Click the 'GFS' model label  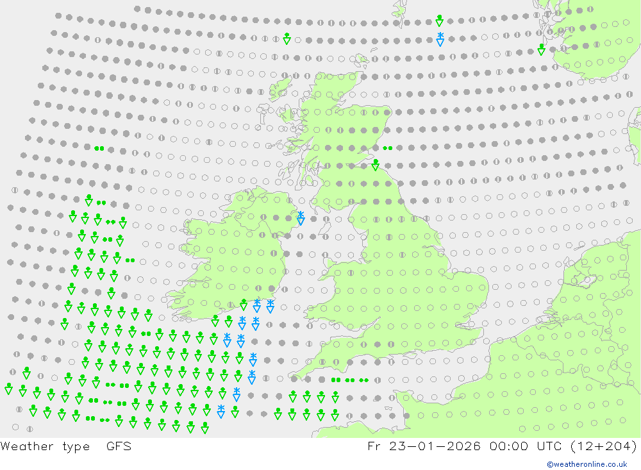(119, 446)
